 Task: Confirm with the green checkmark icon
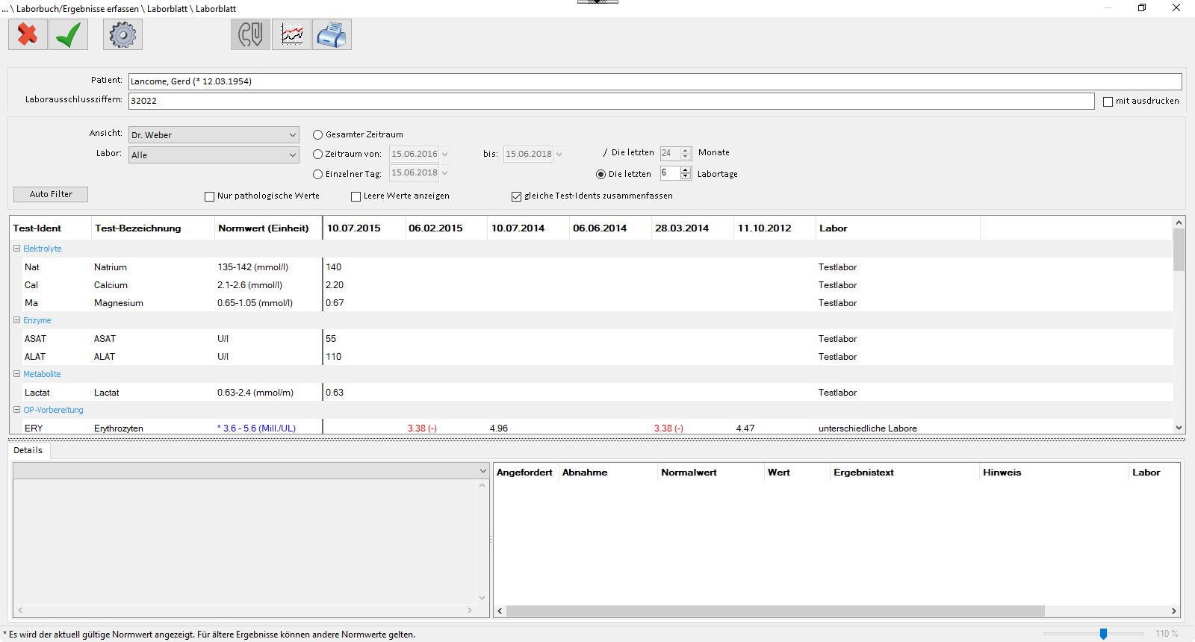tap(69, 34)
